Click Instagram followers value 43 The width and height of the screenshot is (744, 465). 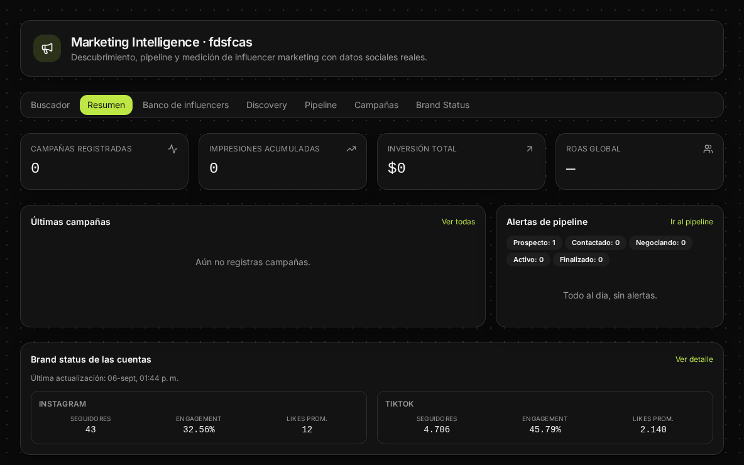(90, 429)
